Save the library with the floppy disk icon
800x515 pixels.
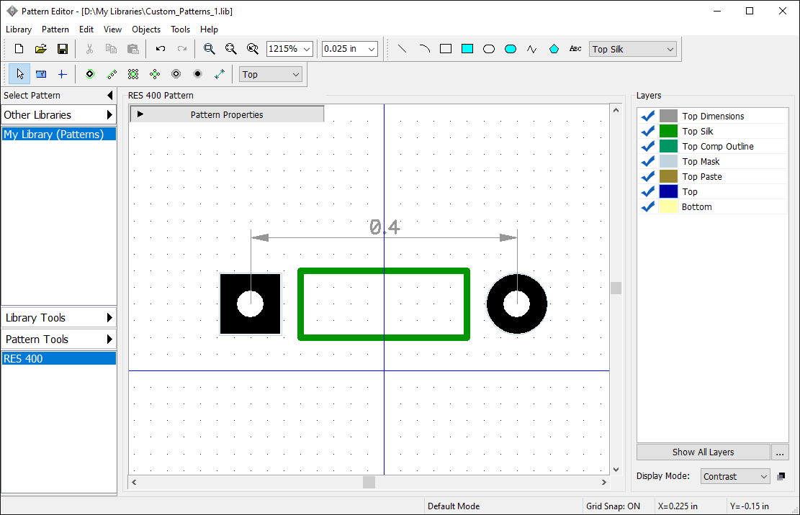pos(62,49)
